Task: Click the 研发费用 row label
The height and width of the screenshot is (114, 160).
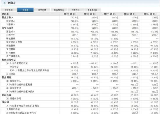Action: click(11, 39)
